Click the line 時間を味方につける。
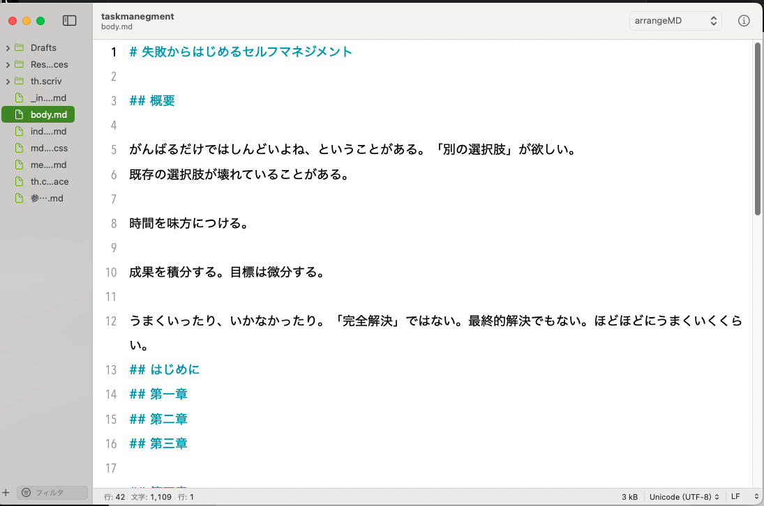764x506 pixels. coord(189,223)
